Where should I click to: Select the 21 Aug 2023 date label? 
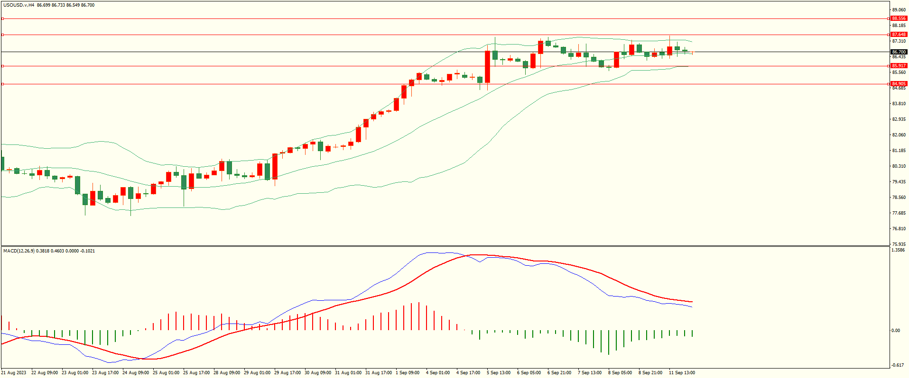14,373
